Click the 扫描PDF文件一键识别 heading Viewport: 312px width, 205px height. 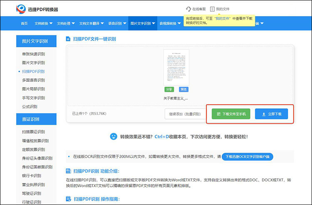94,39
